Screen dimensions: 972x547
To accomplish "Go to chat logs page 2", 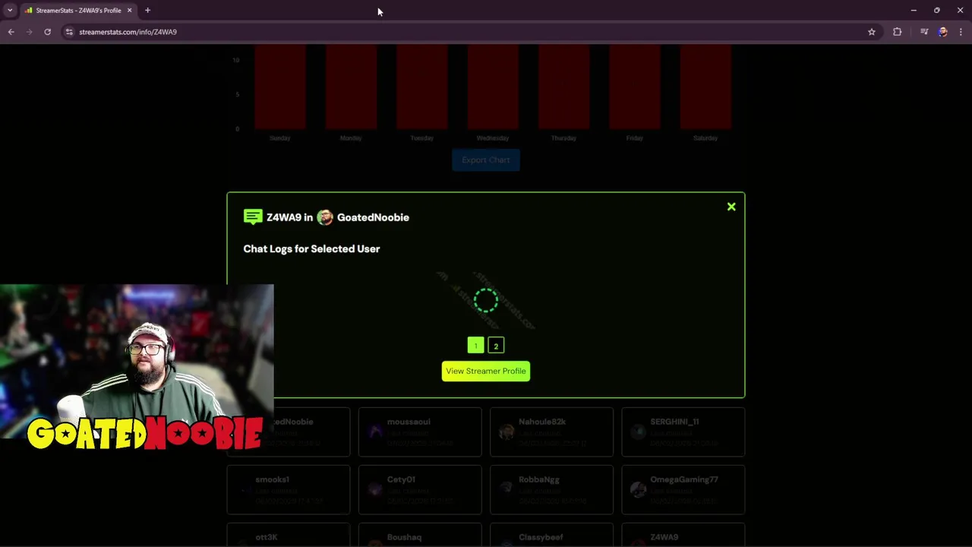I will point(496,346).
